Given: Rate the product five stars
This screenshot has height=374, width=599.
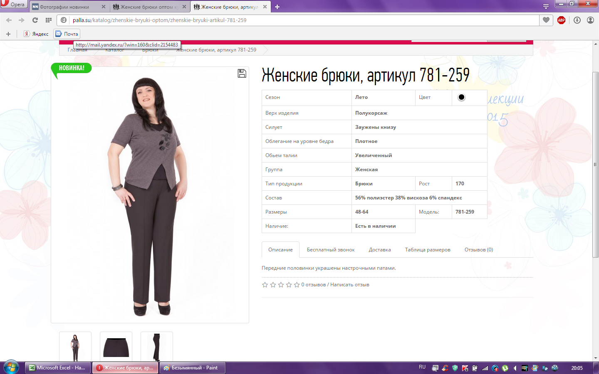Looking at the screenshot, I should tap(297, 285).
